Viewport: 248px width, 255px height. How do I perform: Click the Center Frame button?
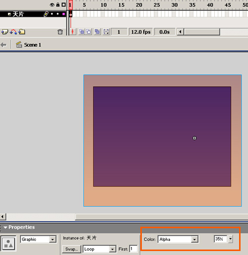pos(72,32)
